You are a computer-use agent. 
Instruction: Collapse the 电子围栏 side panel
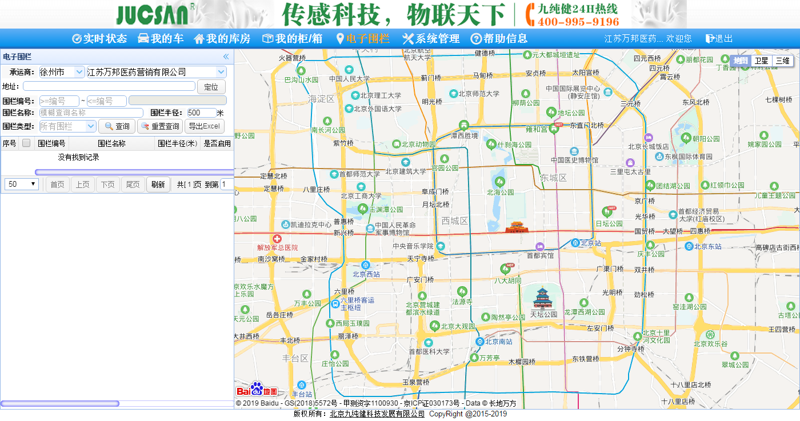coord(226,57)
